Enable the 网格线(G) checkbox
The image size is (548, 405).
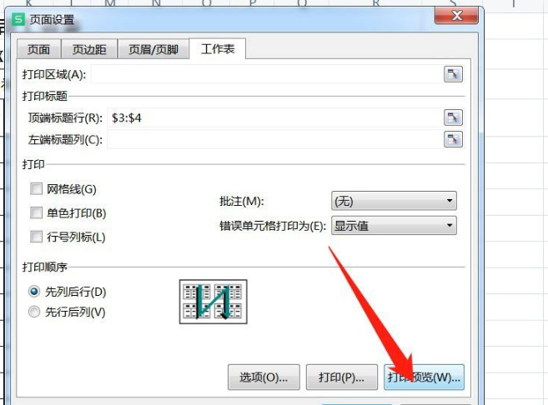tap(36, 189)
